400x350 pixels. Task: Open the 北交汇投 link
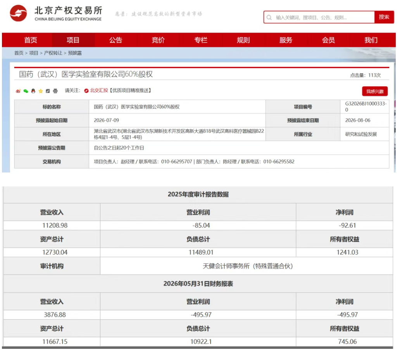(99, 91)
